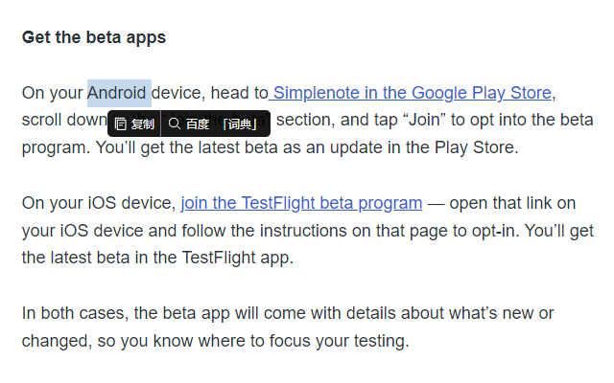The width and height of the screenshot is (614, 383).
Task: Click the Get the beta apps heading
Action: tap(94, 37)
